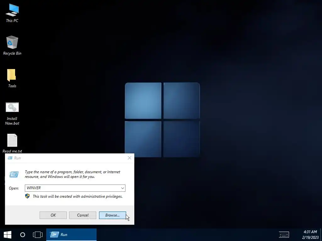322x241 pixels.
Task: Click the shield icon beside admin privileges
Action: (x=27, y=196)
